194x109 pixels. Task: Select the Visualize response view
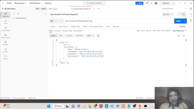coord(79,36)
